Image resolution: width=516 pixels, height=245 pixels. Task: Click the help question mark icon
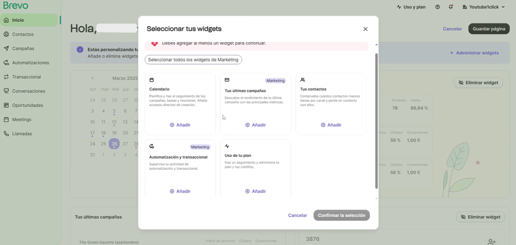[x=437, y=7]
